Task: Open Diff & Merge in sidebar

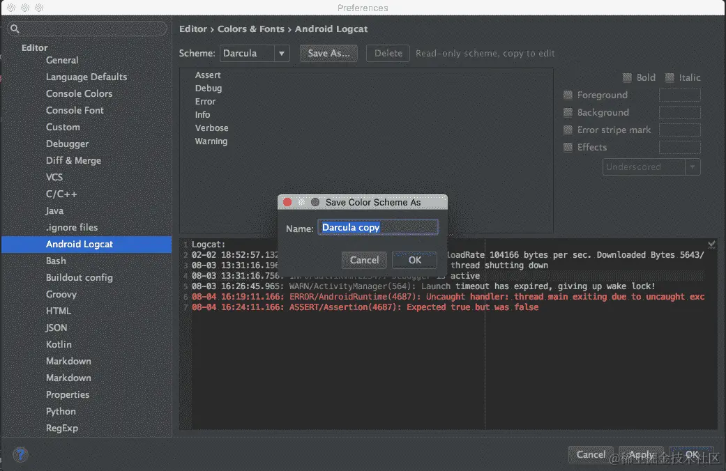Action: click(73, 160)
